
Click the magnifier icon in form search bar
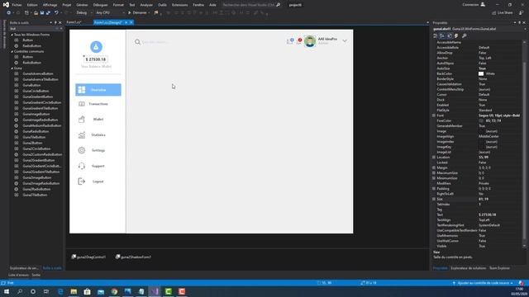(137, 42)
